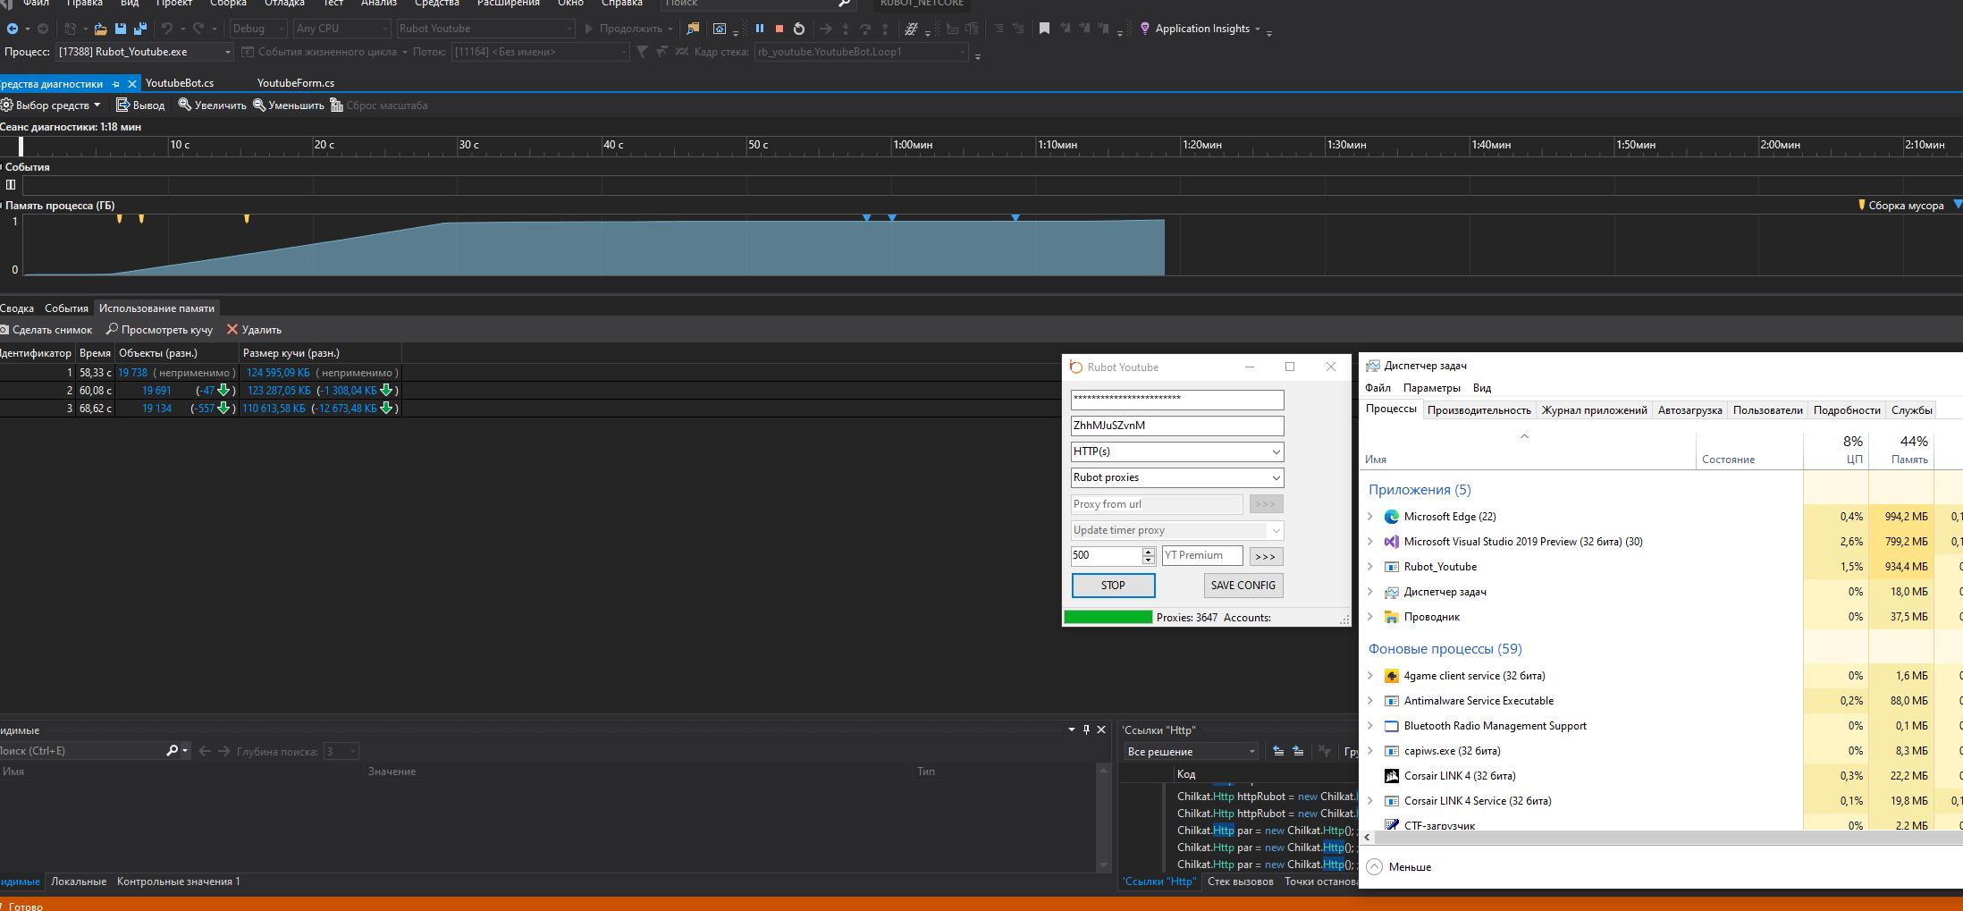Delete the snapshot using Удалить
This screenshot has height=911, width=1963.
coord(254,330)
